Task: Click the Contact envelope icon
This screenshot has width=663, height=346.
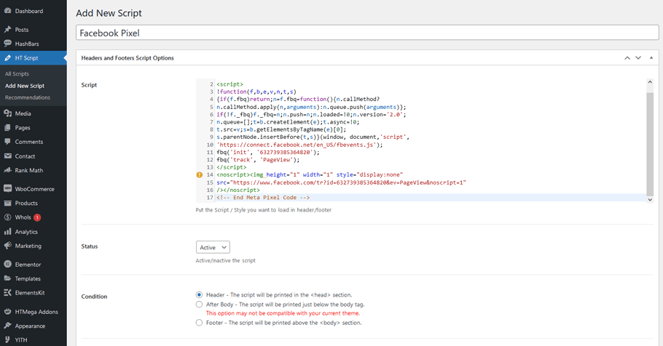Action: pos(7,156)
